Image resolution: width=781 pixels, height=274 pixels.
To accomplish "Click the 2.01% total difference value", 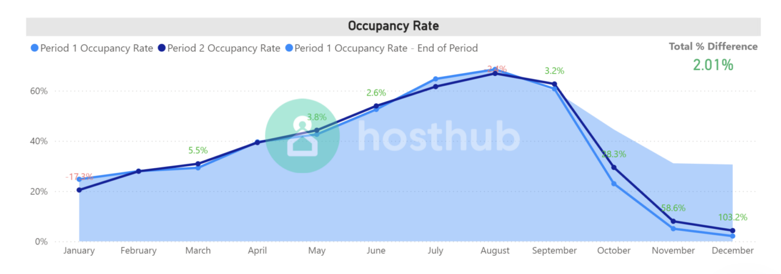I will pos(713,65).
